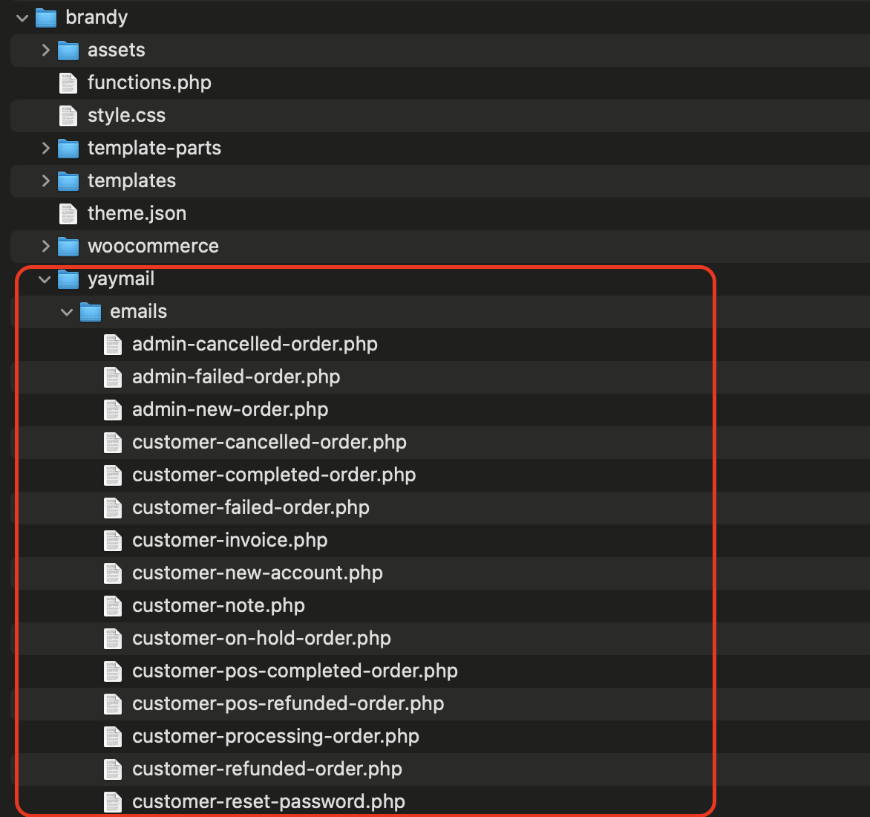Click the admin-new-order.php file icon
The image size is (870, 817).
tap(113, 410)
